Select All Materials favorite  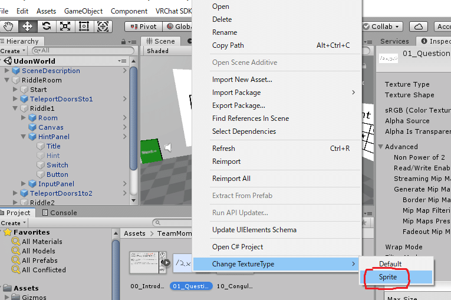point(42,242)
